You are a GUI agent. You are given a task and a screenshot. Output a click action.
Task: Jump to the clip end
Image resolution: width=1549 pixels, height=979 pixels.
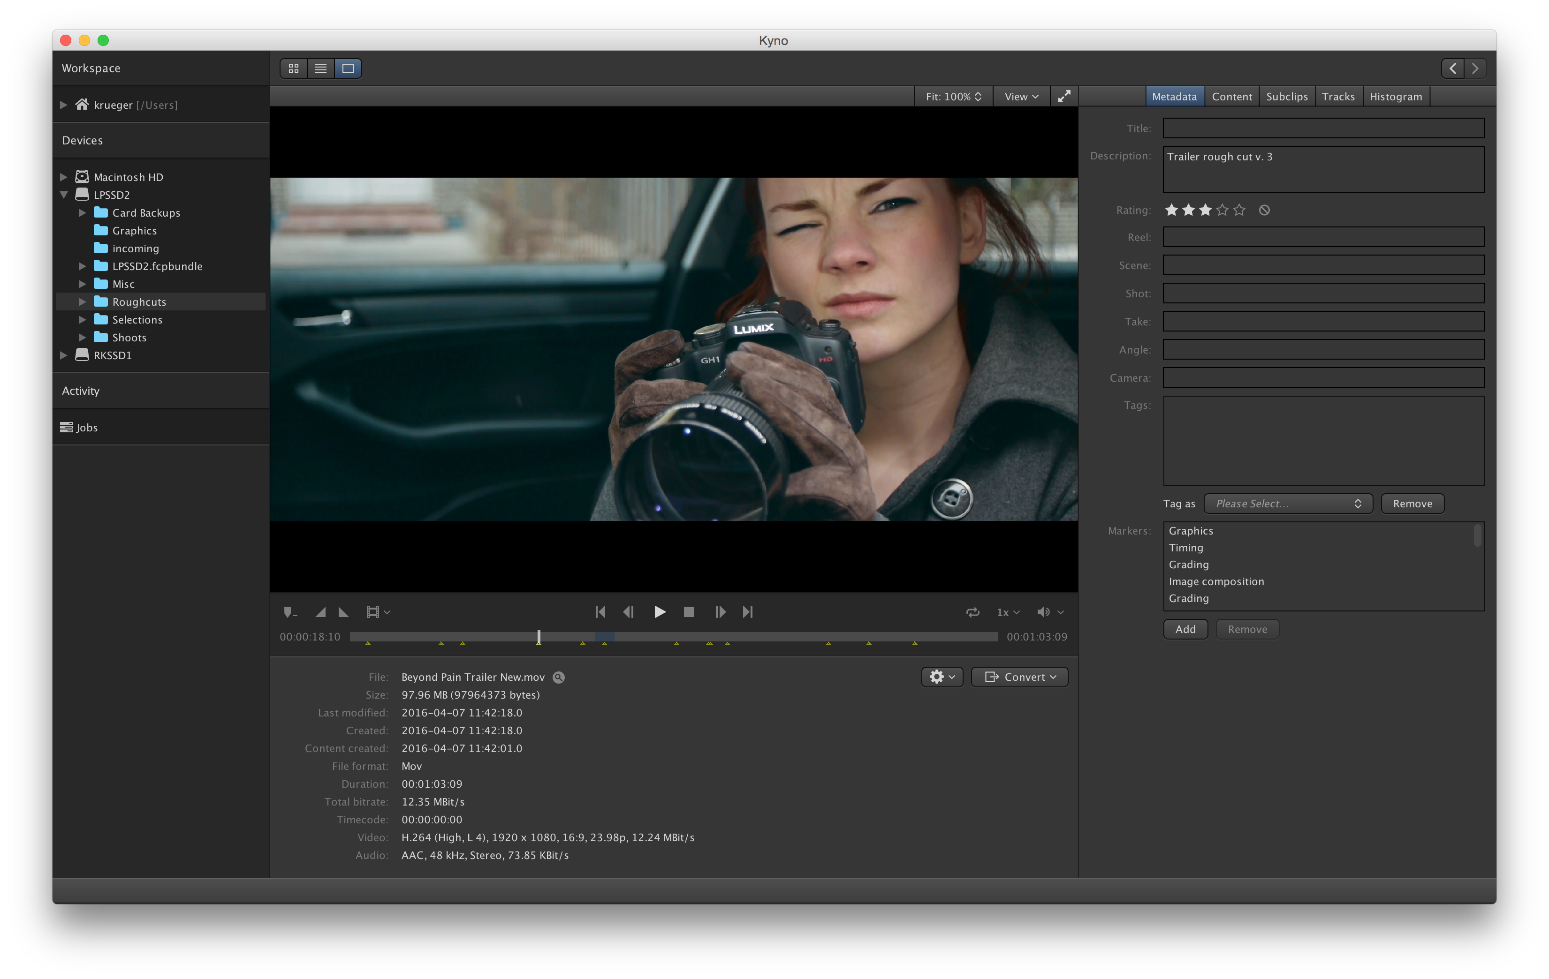click(x=747, y=612)
